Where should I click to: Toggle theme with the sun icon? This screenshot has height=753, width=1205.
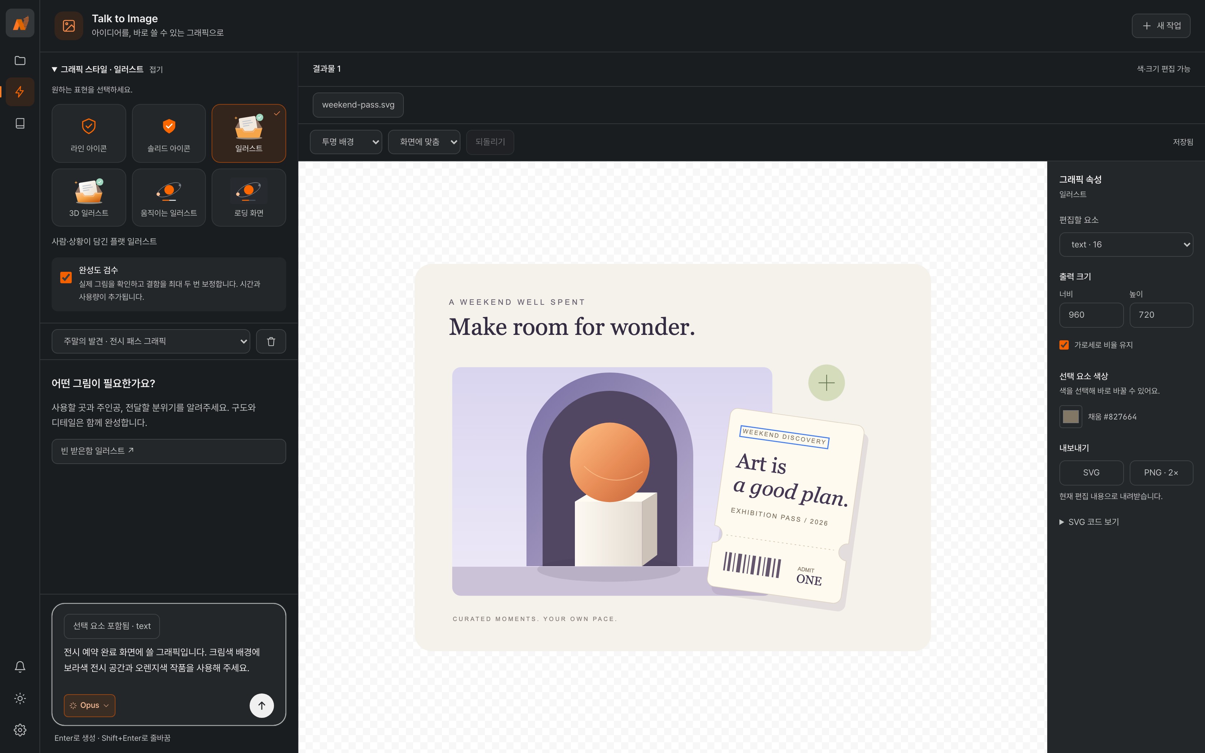tap(20, 698)
